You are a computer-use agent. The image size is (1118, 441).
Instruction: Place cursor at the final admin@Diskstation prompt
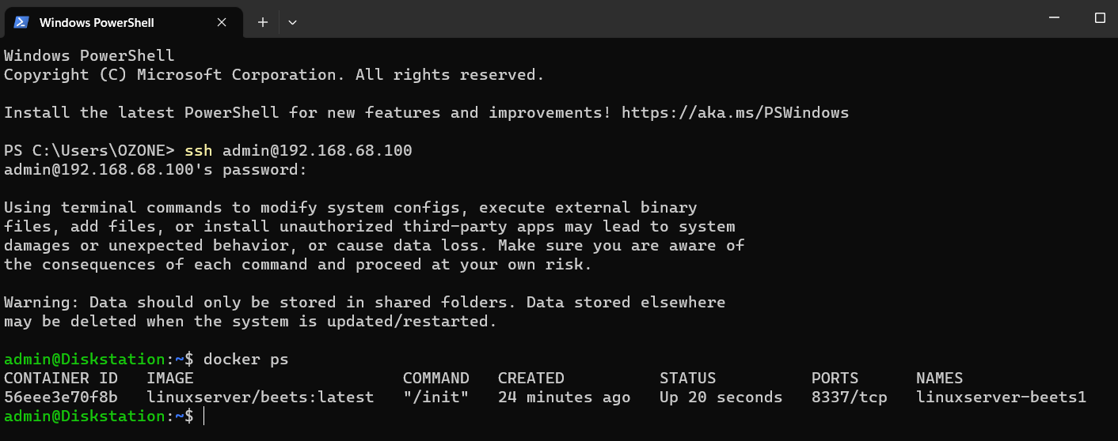203,416
